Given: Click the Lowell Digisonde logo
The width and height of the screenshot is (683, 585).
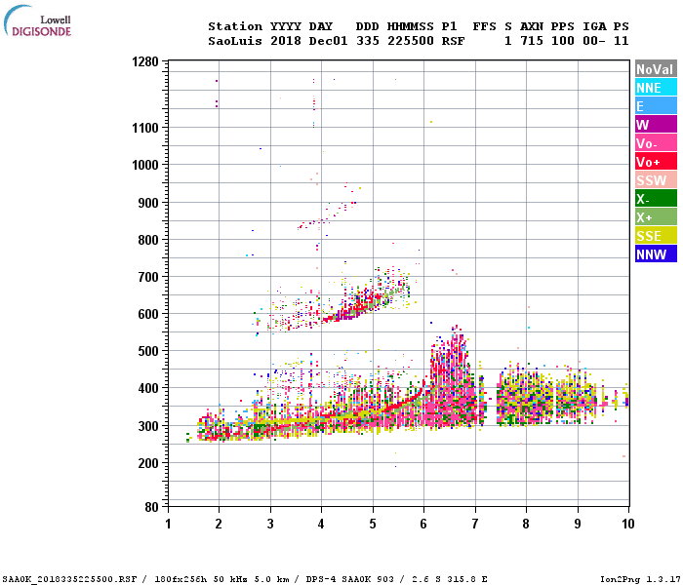Looking at the screenshot, I should [x=37, y=20].
